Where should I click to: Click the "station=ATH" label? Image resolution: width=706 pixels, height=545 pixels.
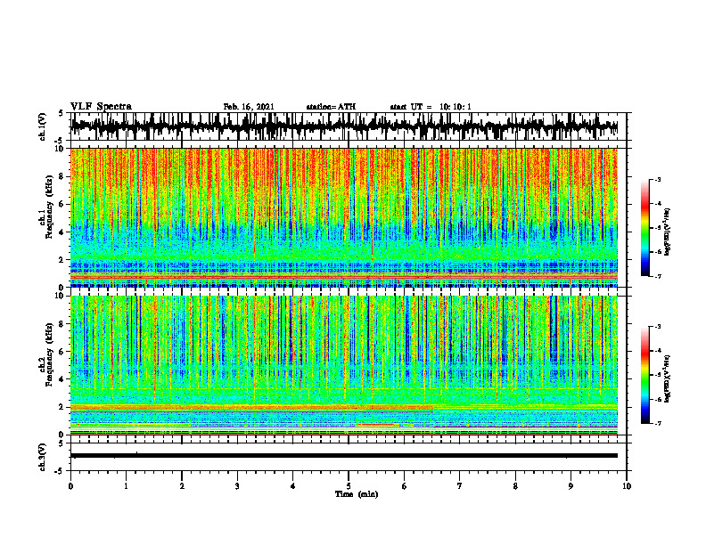click(x=331, y=107)
